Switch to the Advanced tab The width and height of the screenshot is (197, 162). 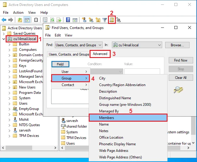click(x=100, y=54)
